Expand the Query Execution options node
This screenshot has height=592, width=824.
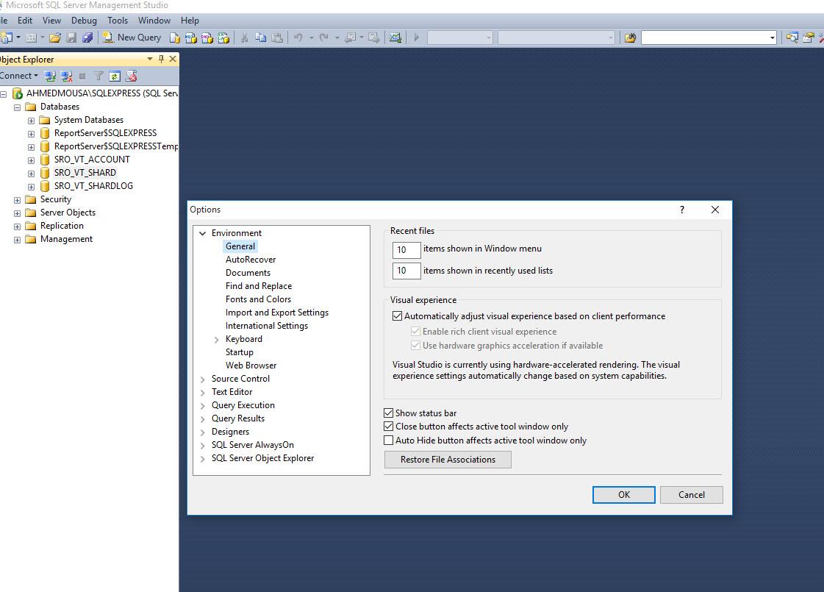pyautogui.click(x=203, y=405)
